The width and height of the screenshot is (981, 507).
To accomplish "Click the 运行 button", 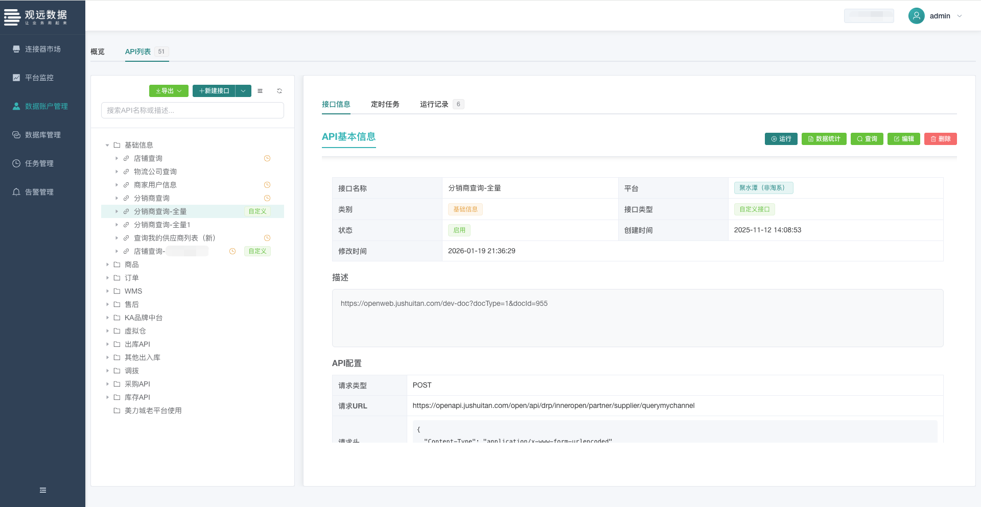I will point(781,139).
